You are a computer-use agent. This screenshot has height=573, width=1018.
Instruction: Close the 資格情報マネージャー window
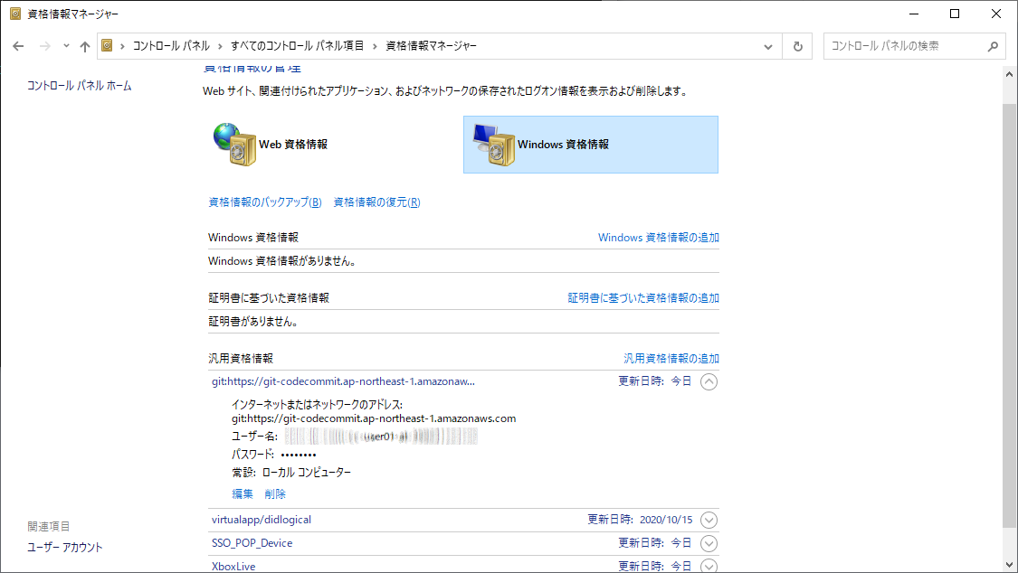click(x=996, y=14)
